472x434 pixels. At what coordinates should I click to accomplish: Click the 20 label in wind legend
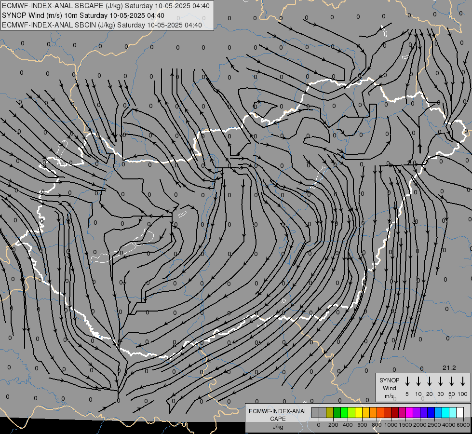tap(429, 394)
